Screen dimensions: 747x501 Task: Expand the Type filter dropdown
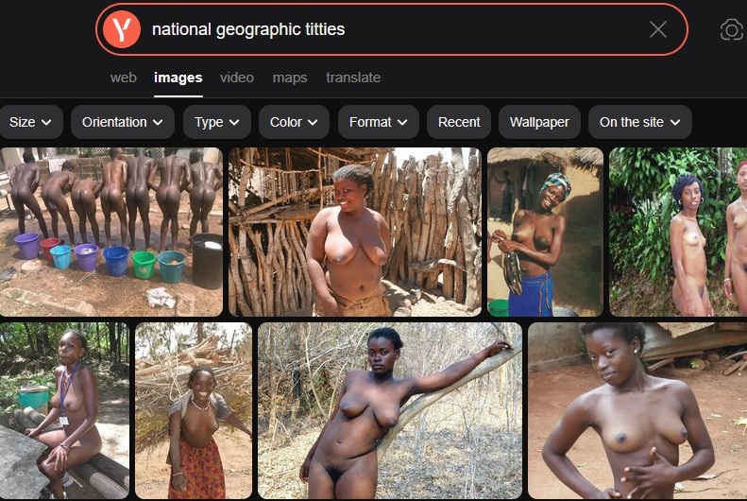[217, 122]
